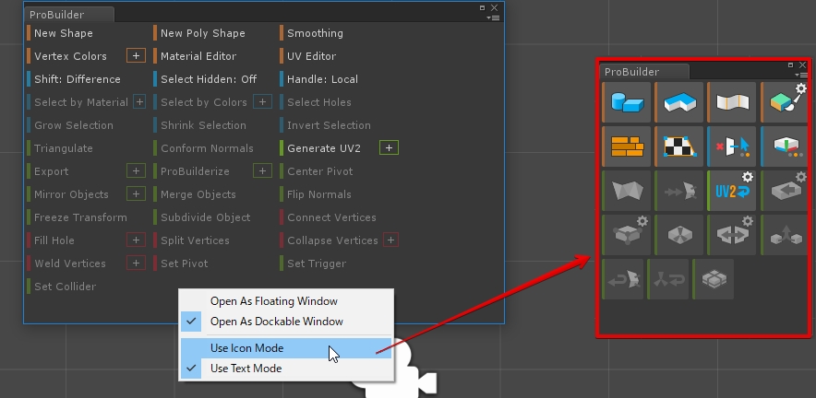Uncheck Open As Dockable Window menu entry
Screen dimensions: 816x398
(286, 322)
